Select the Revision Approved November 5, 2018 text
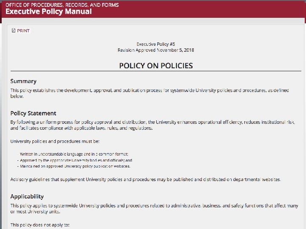This screenshot has width=306, height=229. click(x=156, y=50)
